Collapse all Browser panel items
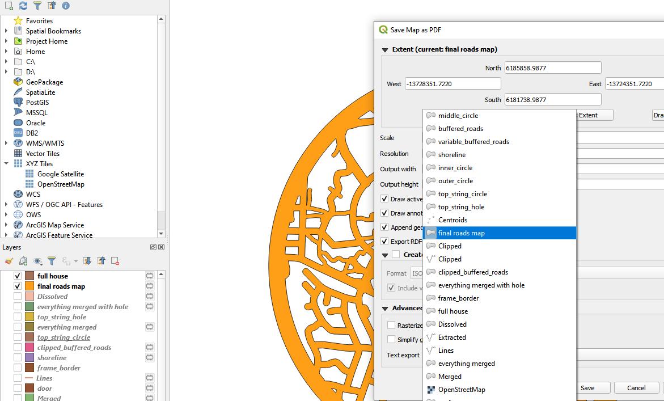Viewport: 664px width, 401px height. (50, 6)
